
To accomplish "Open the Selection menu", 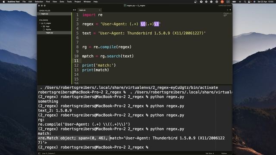I will click(x=39, y=2).
